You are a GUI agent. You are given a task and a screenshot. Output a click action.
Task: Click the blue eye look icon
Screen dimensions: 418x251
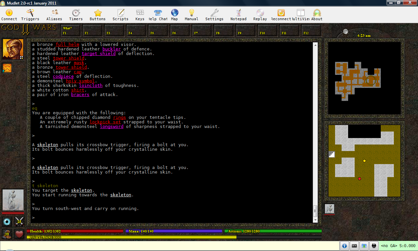(x=7, y=222)
